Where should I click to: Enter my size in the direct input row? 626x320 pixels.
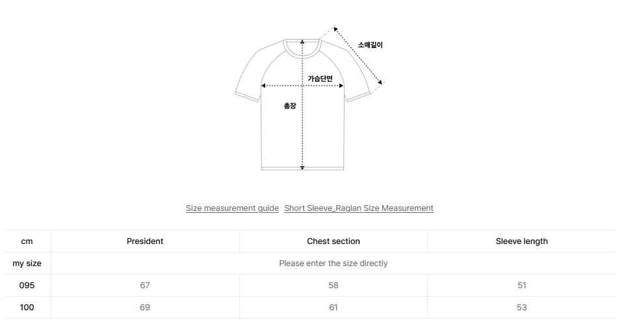(x=333, y=264)
